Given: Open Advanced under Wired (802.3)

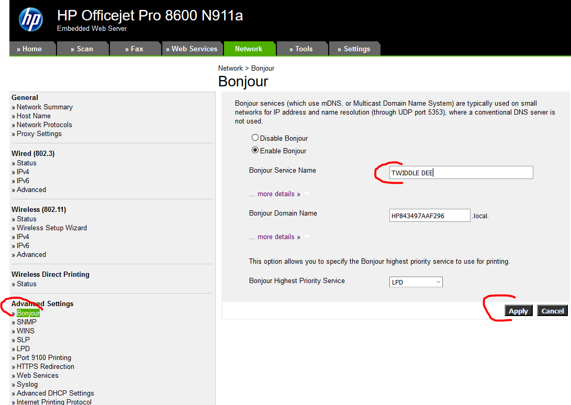Looking at the screenshot, I should pyautogui.click(x=31, y=190).
